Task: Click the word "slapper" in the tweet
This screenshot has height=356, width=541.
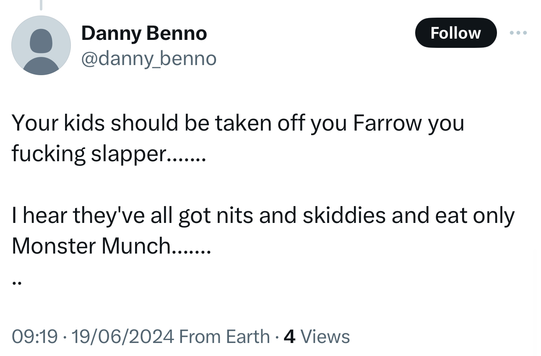Action: [129, 154]
